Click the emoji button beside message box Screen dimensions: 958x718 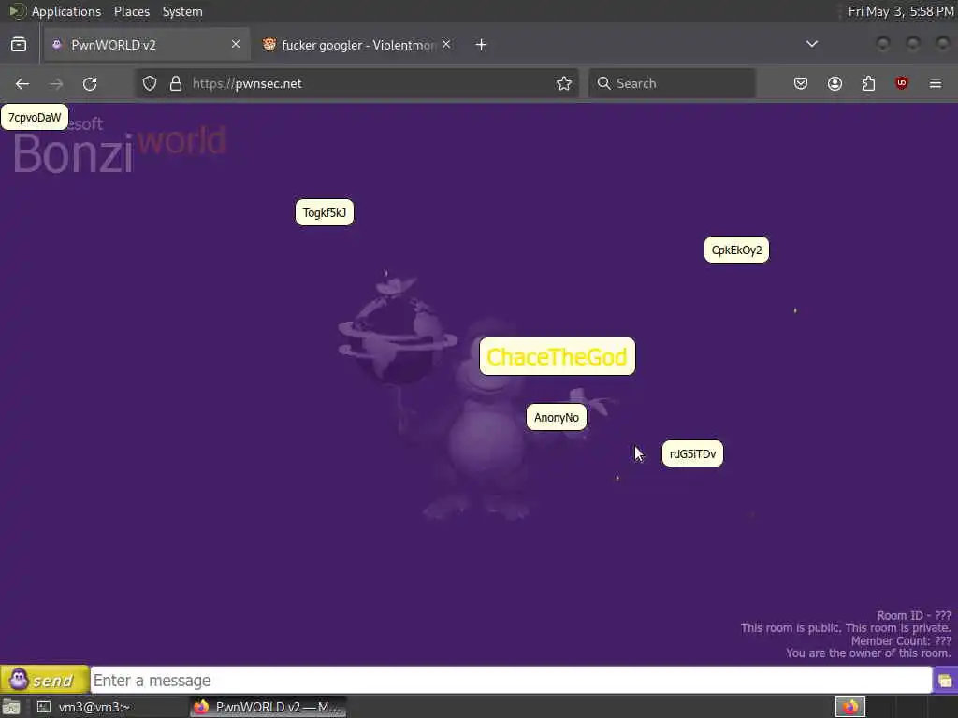tap(945, 681)
